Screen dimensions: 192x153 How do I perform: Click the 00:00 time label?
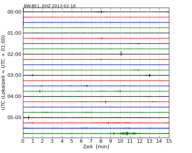coord(14,12)
